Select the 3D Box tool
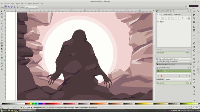 (x=2, y=29)
